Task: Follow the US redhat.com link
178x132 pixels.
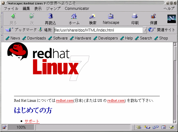Action: click(x=116, y=101)
